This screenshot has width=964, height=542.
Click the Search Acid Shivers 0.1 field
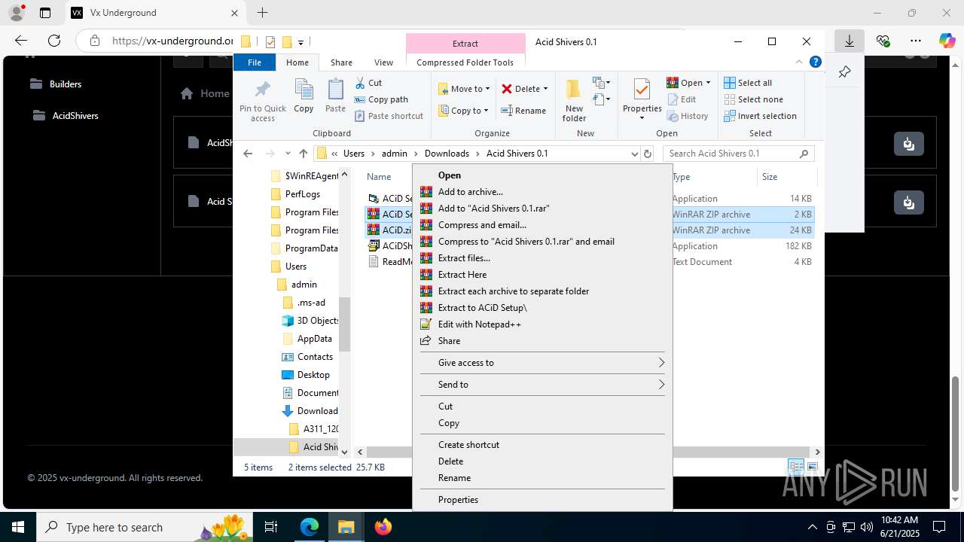click(x=738, y=154)
